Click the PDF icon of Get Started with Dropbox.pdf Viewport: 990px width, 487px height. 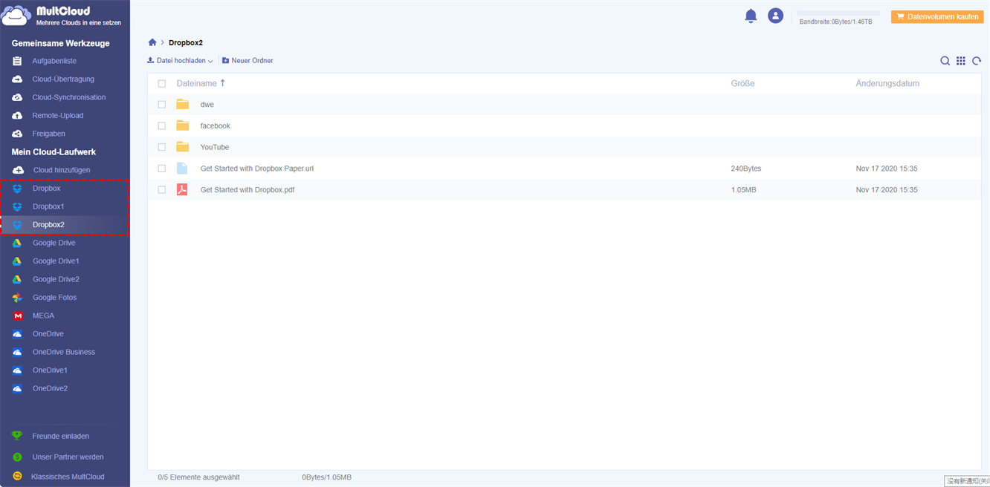(182, 190)
